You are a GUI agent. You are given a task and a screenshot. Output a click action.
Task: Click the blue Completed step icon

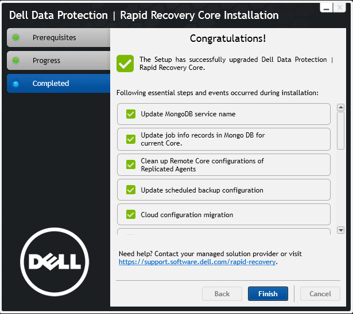click(15, 84)
